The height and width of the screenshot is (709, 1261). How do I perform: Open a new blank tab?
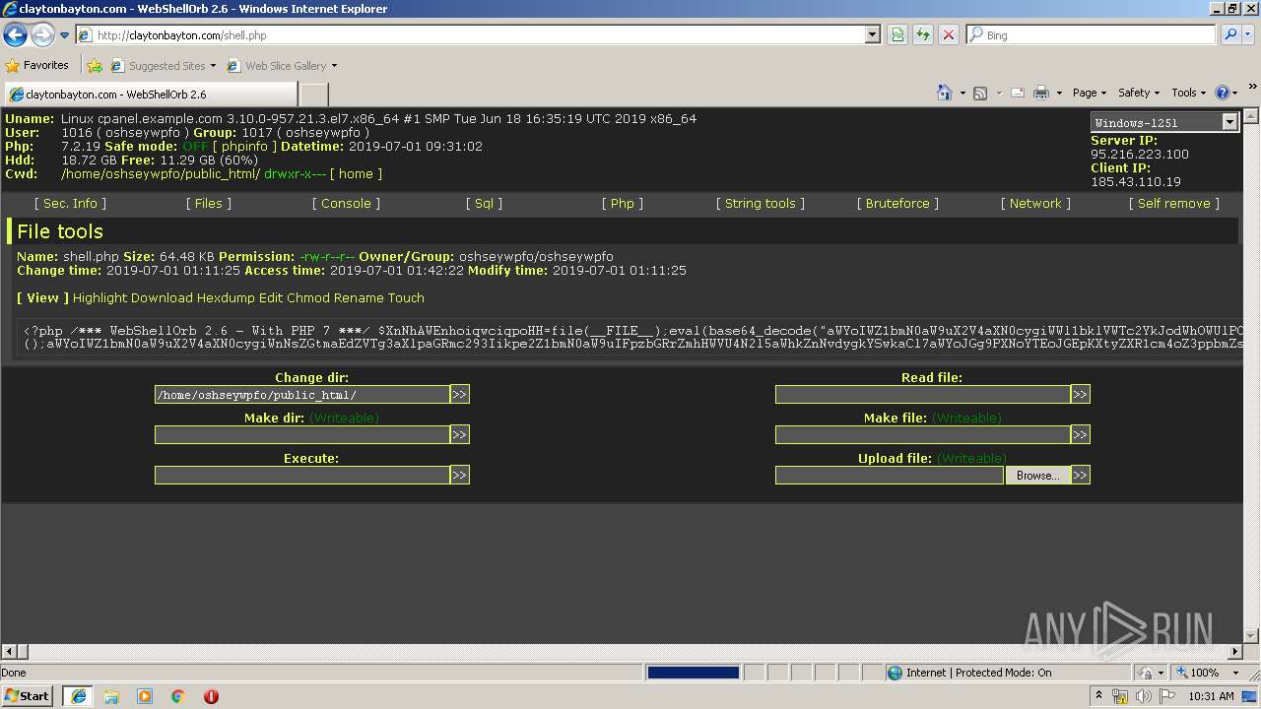(313, 95)
